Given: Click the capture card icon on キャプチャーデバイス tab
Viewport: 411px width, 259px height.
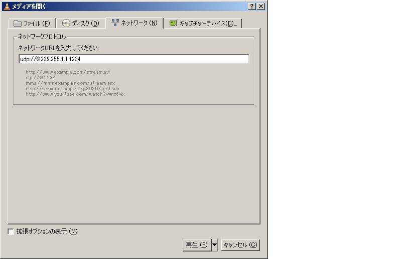Looking at the screenshot, I should 173,24.
